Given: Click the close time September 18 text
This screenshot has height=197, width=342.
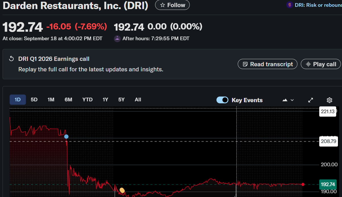Looking at the screenshot, I should coord(52,38).
